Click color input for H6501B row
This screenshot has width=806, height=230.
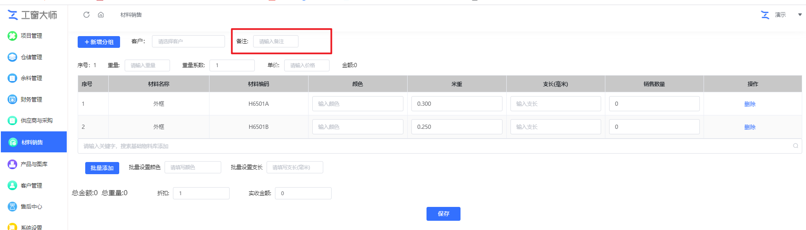[x=358, y=127]
